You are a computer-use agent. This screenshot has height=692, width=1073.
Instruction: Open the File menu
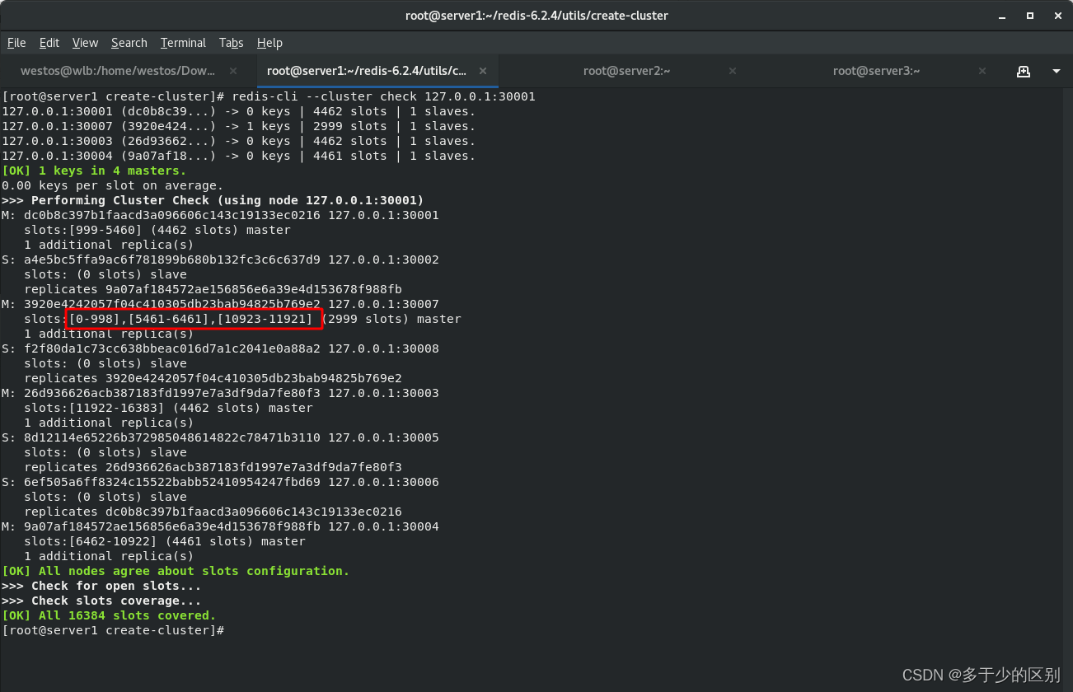16,43
